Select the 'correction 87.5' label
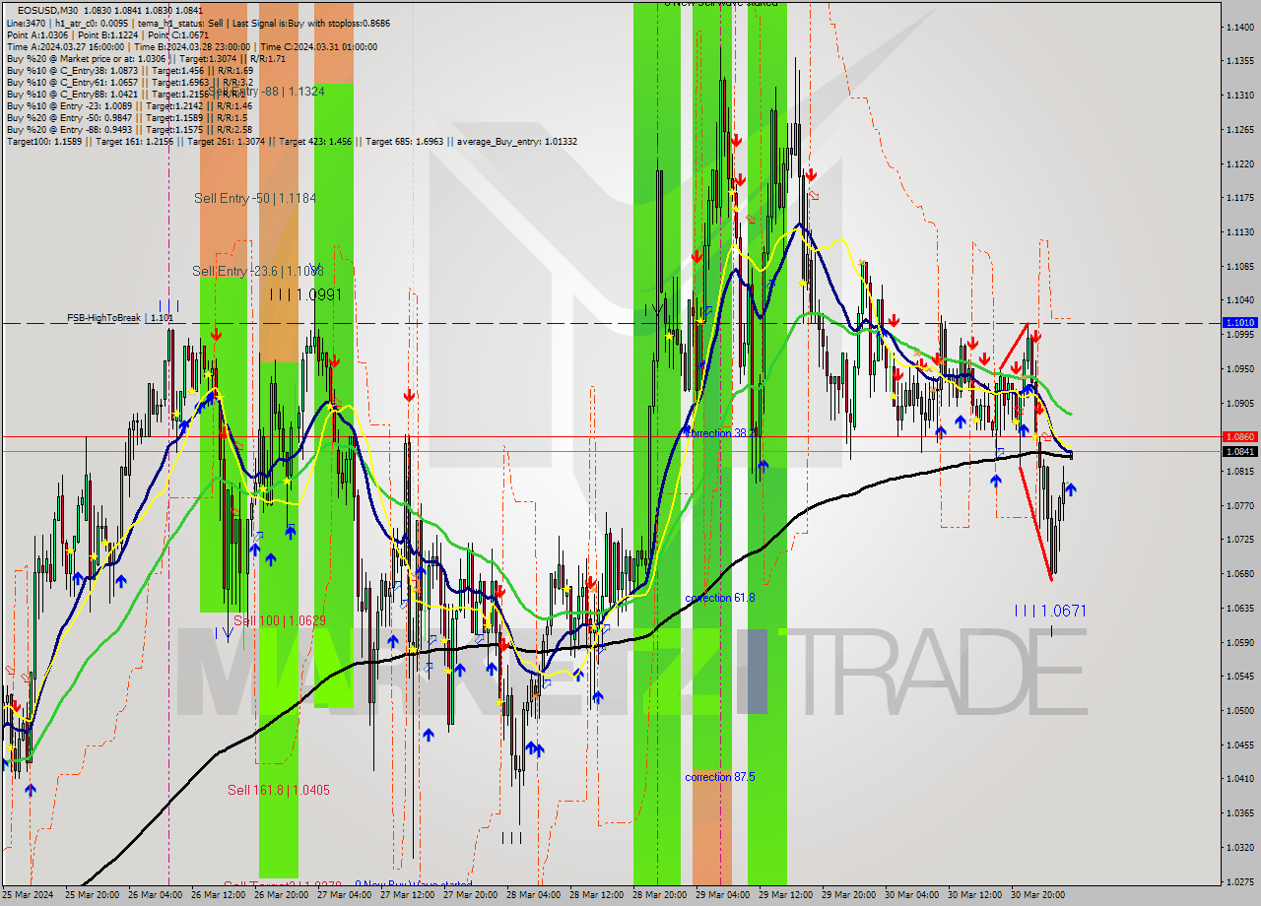This screenshot has height=906, width=1261. [720, 777]
